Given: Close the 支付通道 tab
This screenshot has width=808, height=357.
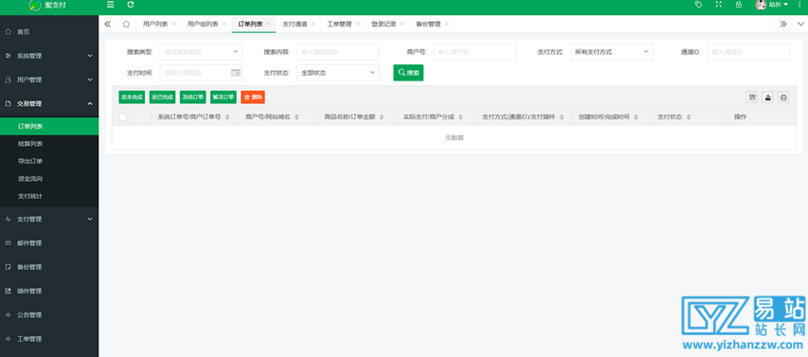Looking at the screenshot, I should (314, 24).
